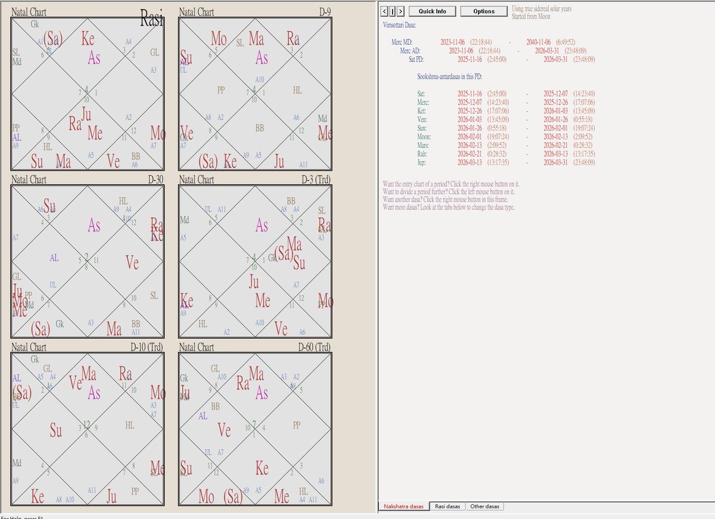Click the next '>' navigation button
The height and width of the screenshot is (519, 715).
click(x=400, y=11)
